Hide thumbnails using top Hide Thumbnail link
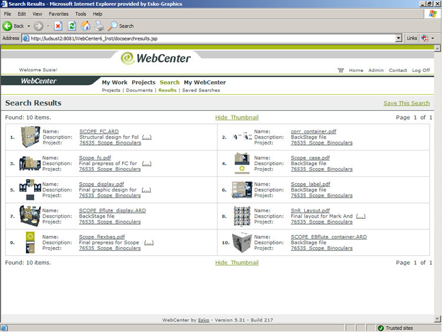The height and width of the screenshot is (332, 442). coord(236,117)
